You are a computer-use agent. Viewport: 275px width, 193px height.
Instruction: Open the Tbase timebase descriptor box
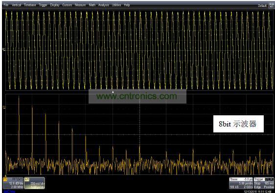[x=241, y=183]
